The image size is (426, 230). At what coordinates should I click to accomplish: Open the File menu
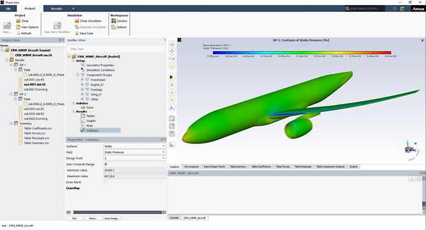click(8, 9)
